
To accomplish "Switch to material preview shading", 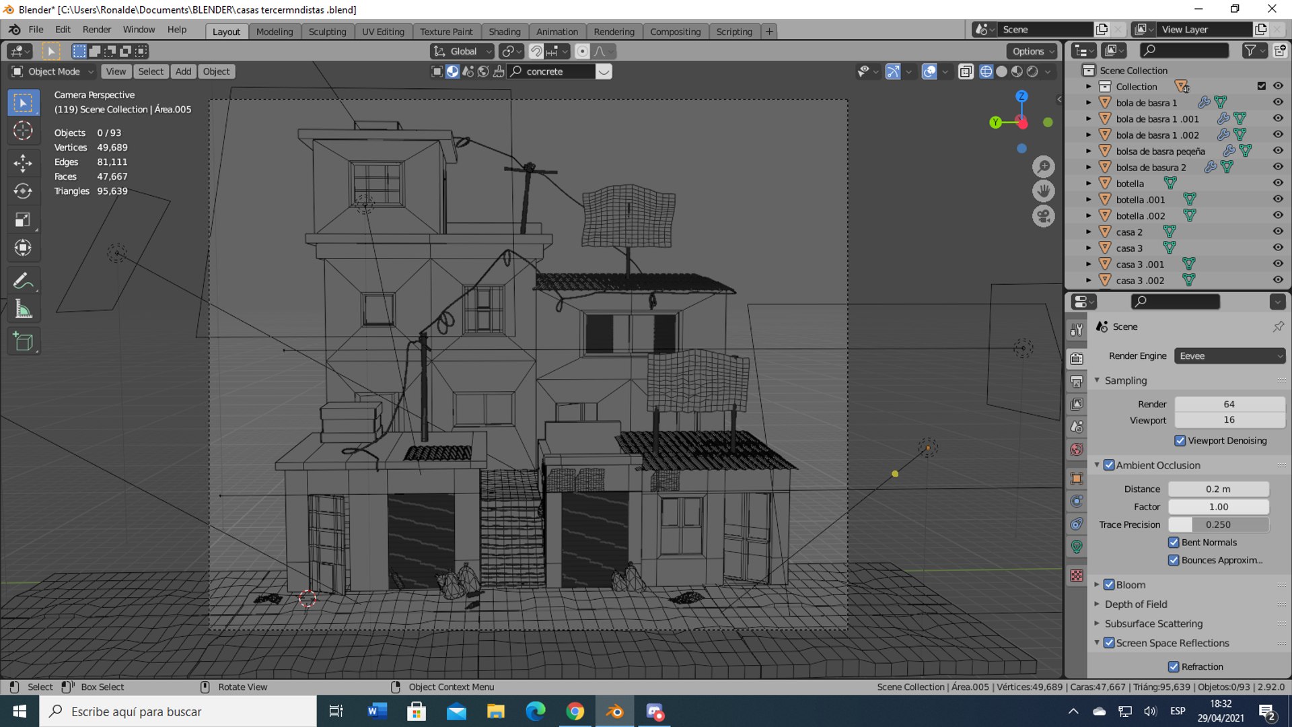I will [x=1017, y=71].
